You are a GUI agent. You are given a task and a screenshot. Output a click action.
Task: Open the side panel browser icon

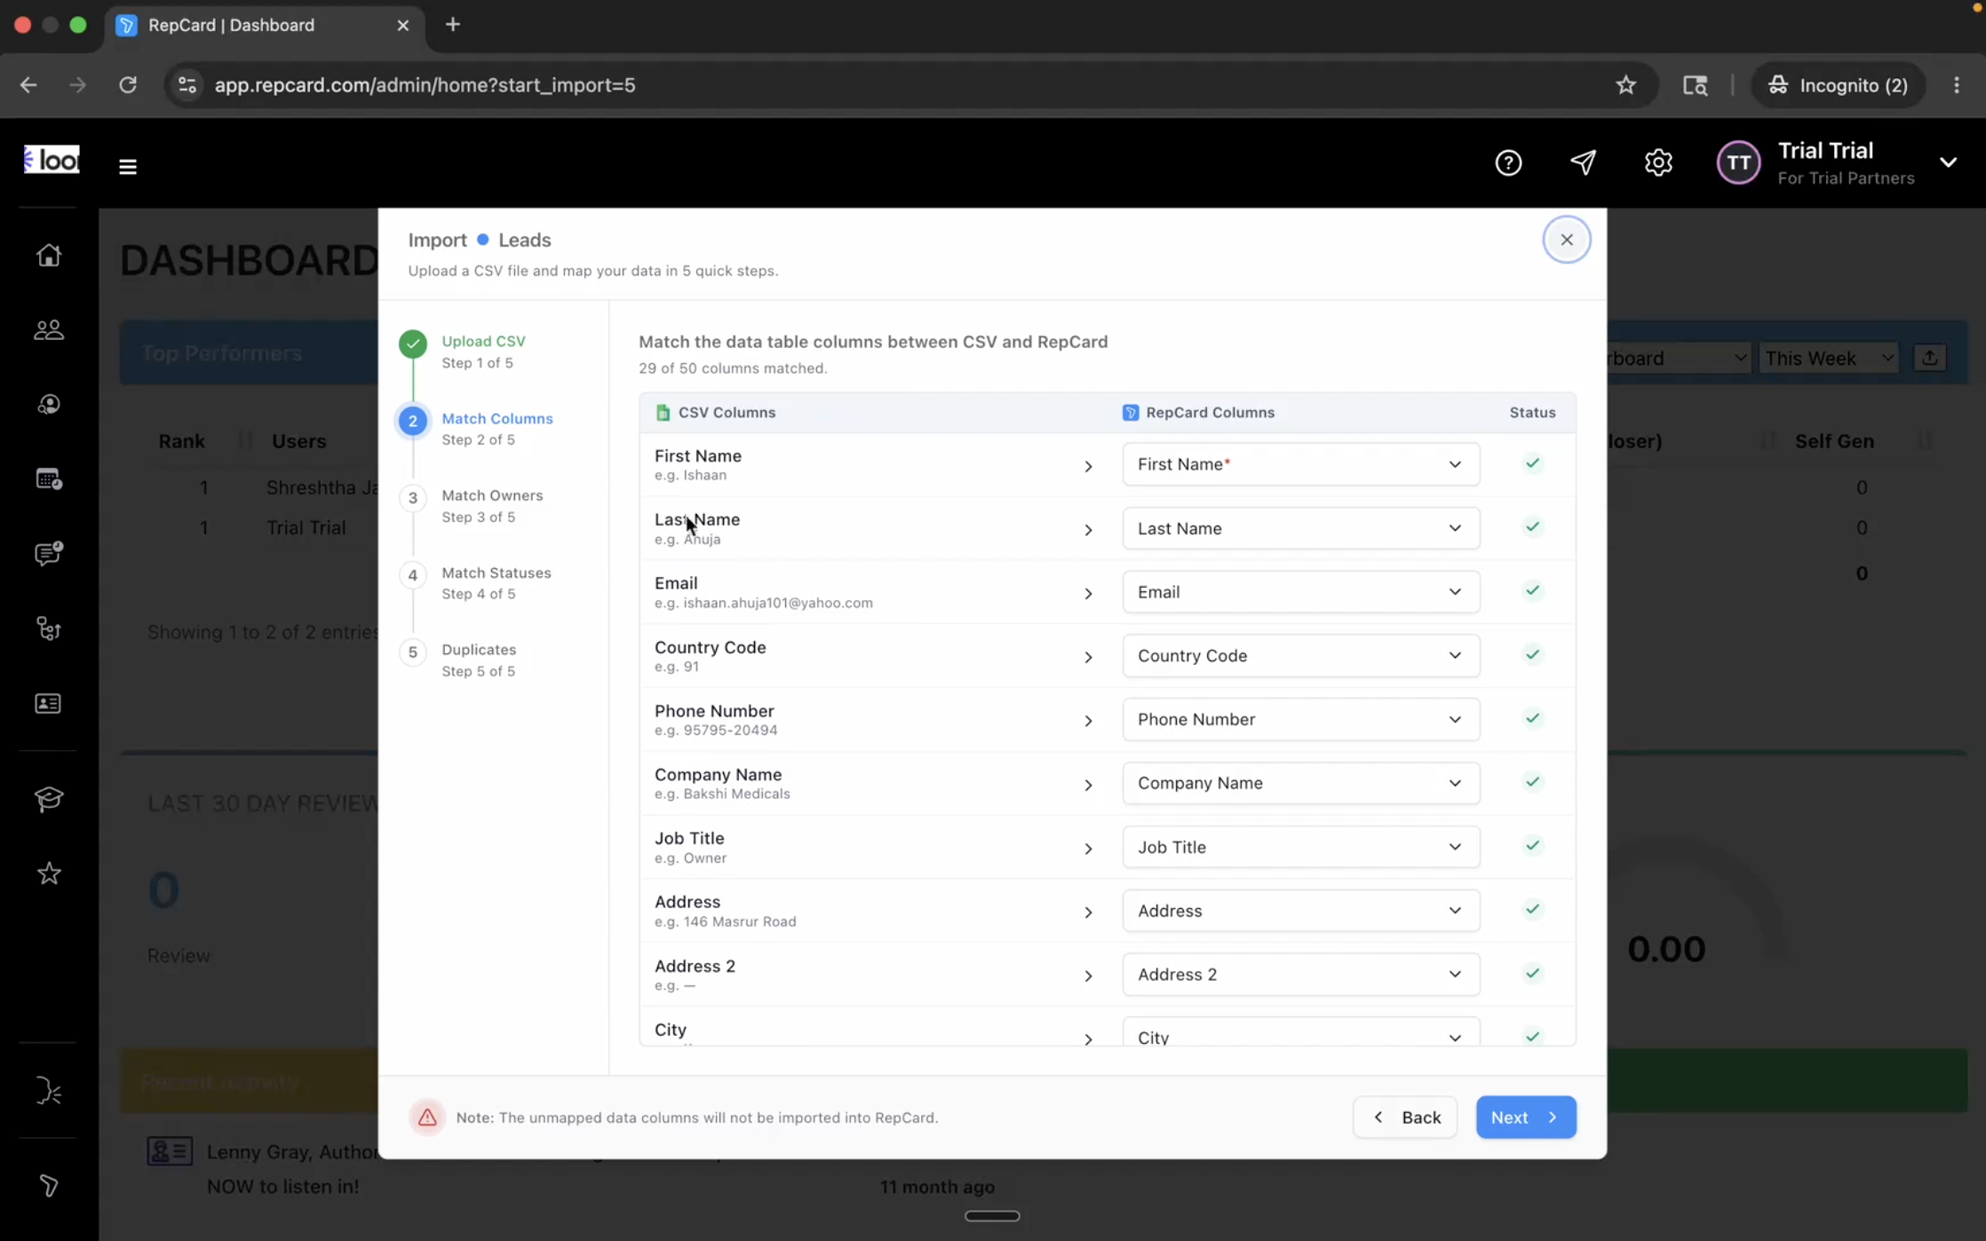point(1695,85)
